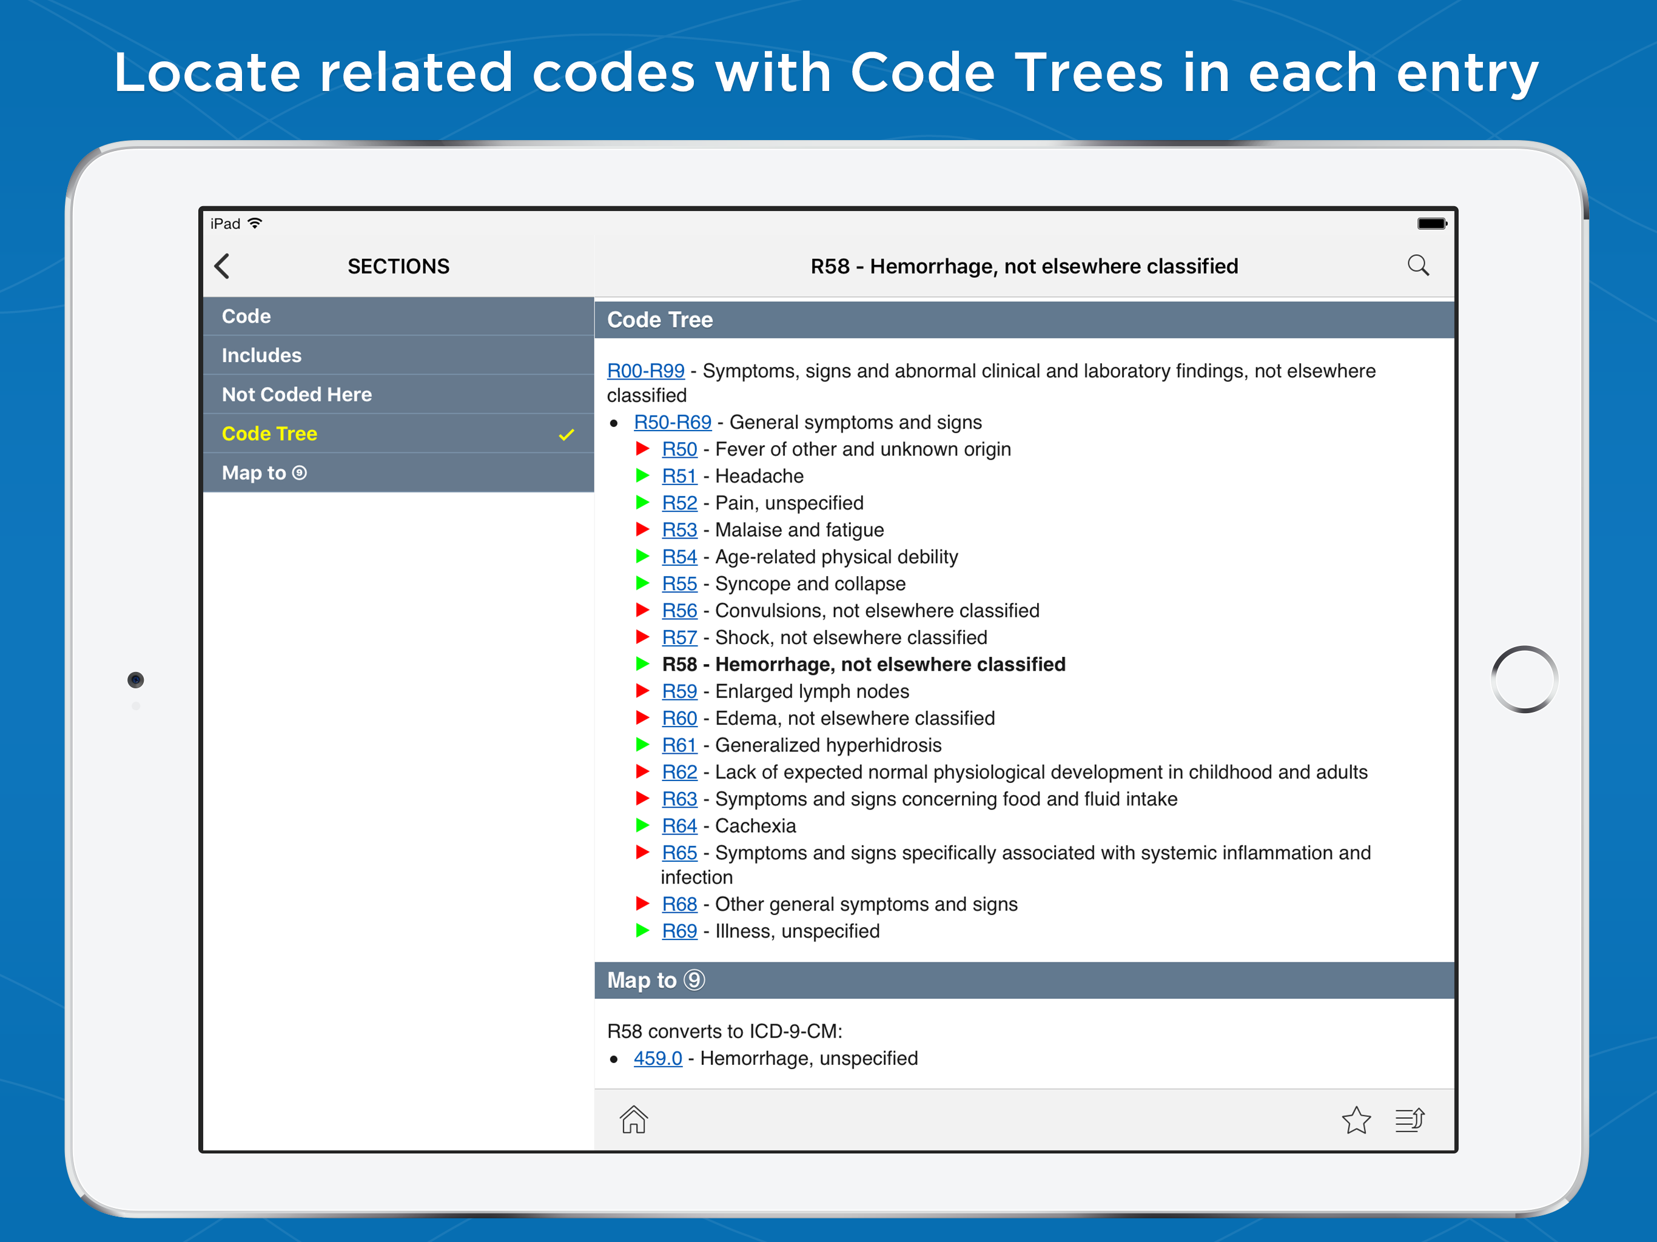
Task: Open the search magnifier icon
Action: [x=1417, y=265]
